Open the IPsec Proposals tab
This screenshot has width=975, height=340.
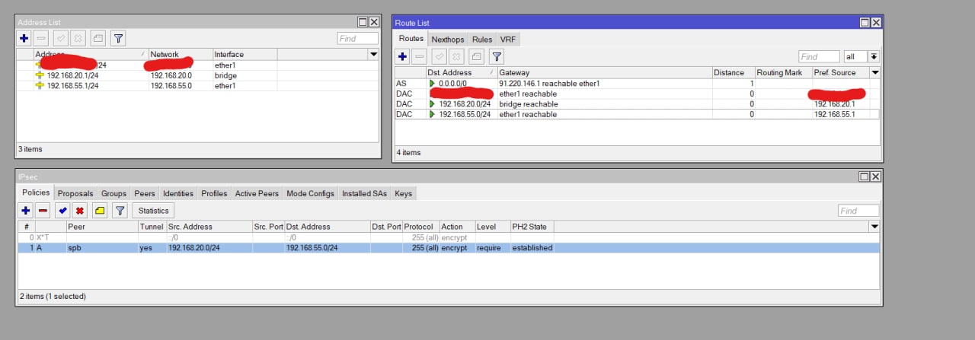click(75, 194)
